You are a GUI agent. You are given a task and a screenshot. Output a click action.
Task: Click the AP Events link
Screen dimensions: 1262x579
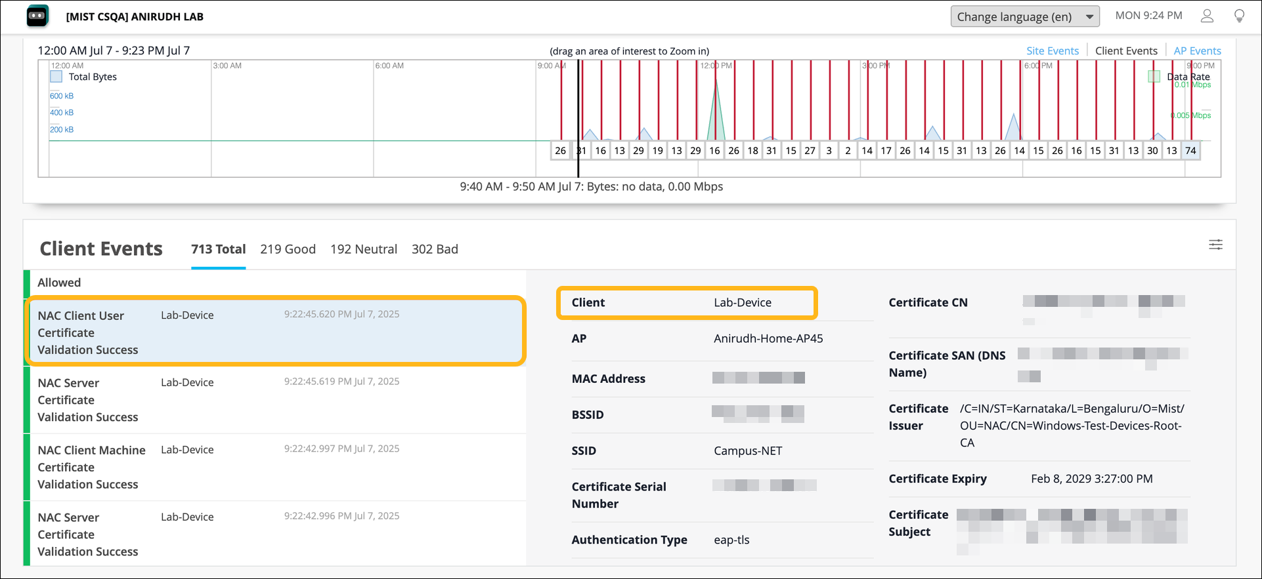pos(1197,51)
